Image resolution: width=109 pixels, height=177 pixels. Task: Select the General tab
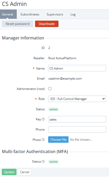tap(7, 14)
